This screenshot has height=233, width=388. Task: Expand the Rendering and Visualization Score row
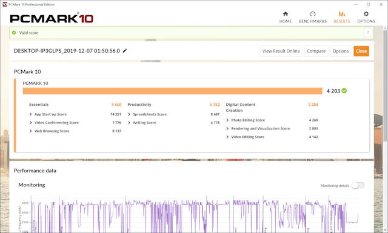227,128
